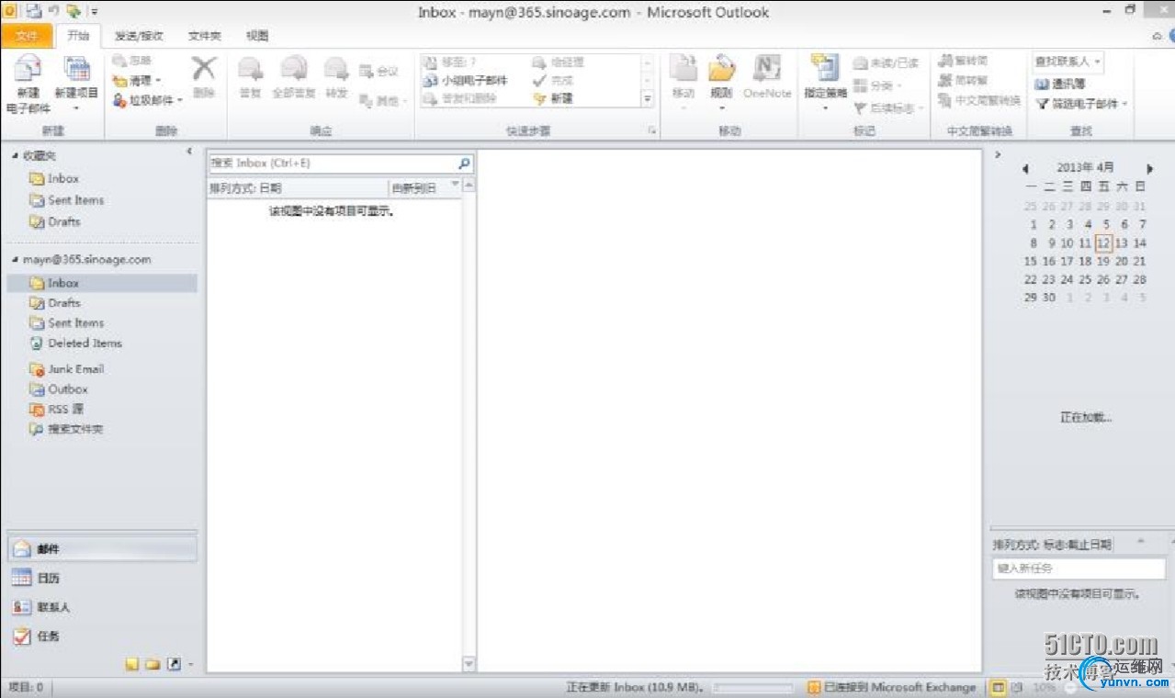
Task: Open the Quick Access Toolbar customize dropdown
Action: [x=95, y=13]
